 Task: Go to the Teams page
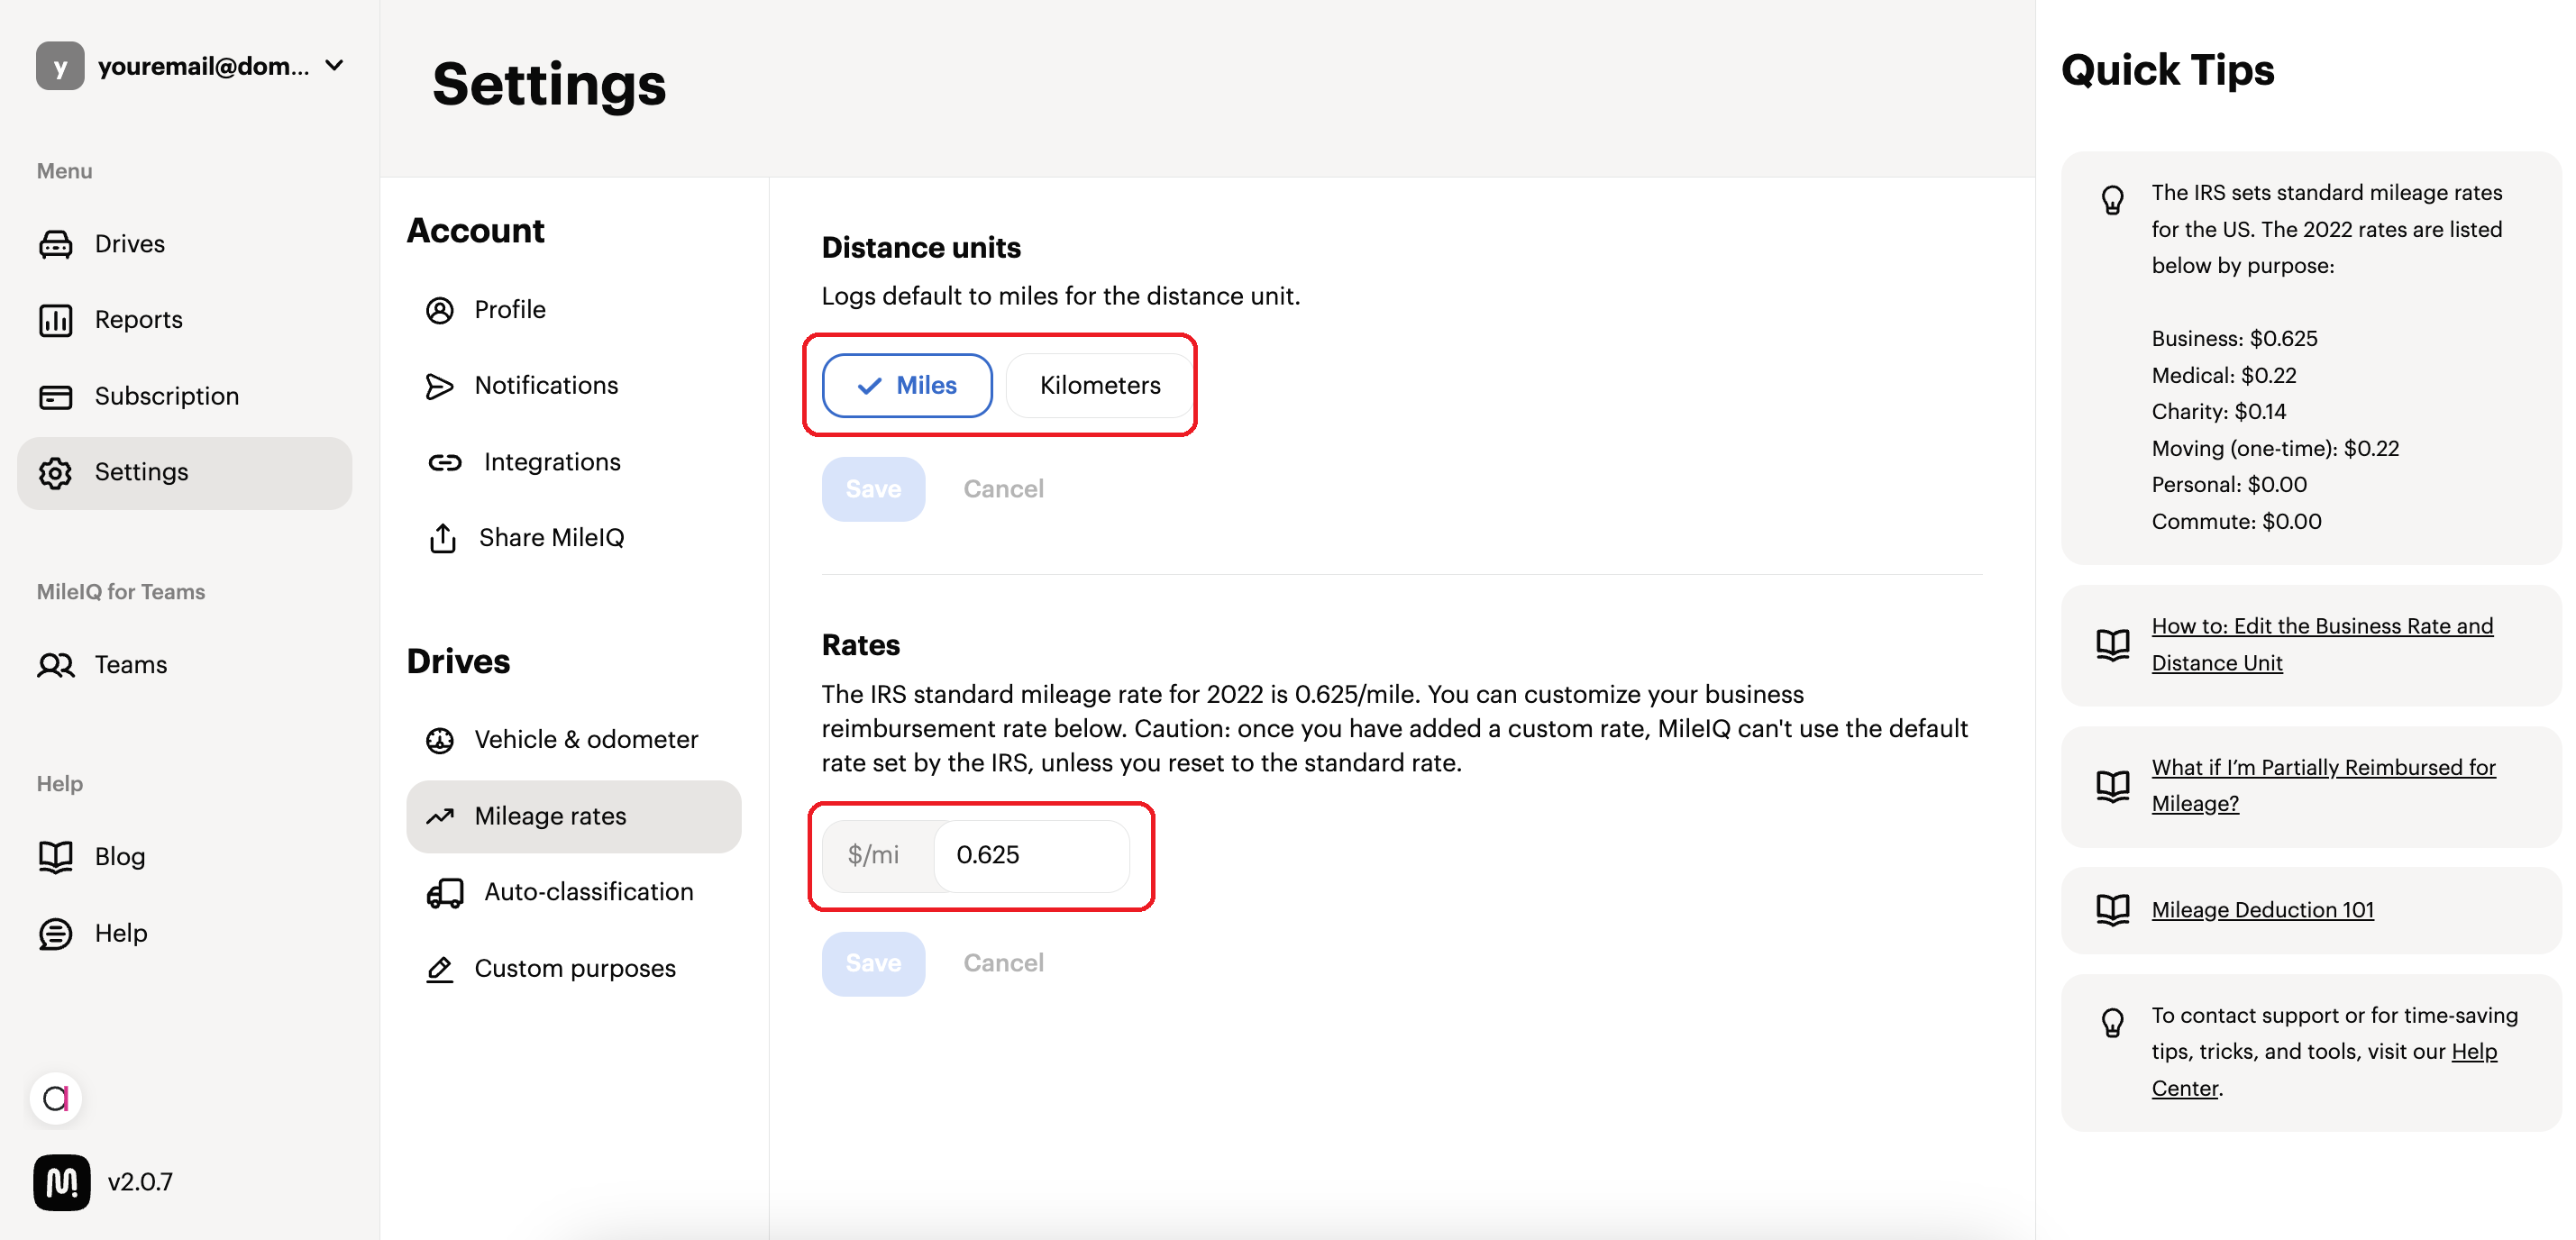(184, 665)
